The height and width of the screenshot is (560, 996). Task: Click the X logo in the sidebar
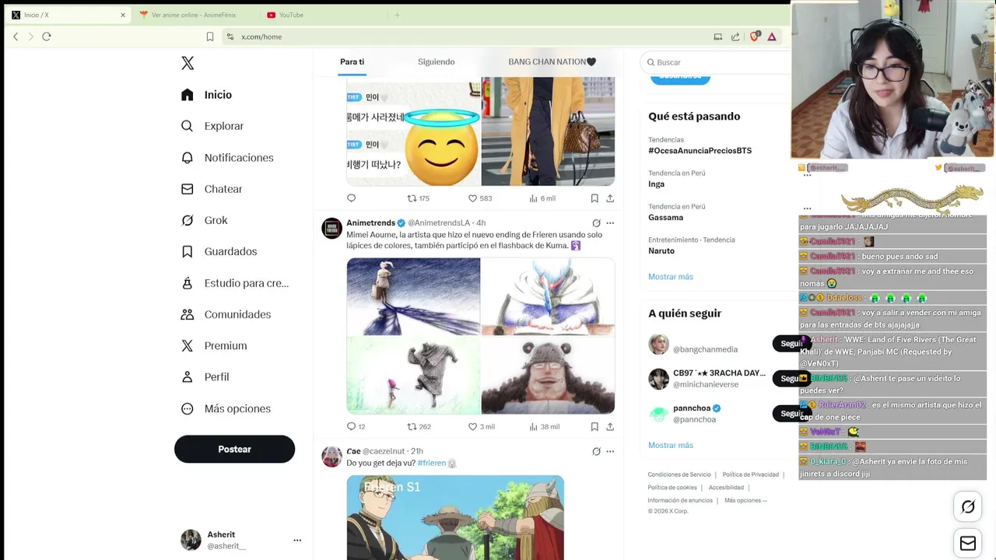[x=188, y=63]
